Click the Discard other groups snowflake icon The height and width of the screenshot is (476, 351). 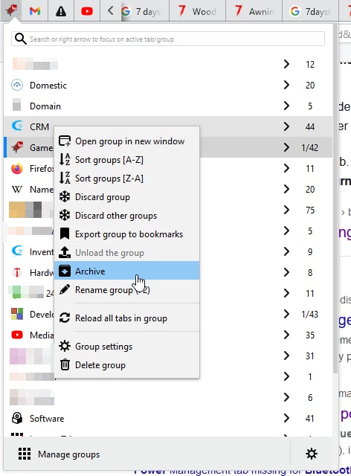point(65,215)
